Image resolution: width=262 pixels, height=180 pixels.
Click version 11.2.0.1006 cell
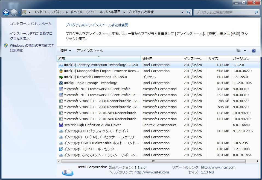pos(242,83)
